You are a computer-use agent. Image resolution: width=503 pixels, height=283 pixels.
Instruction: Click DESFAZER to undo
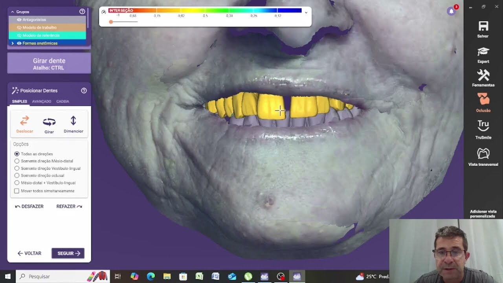pos(29,206)
